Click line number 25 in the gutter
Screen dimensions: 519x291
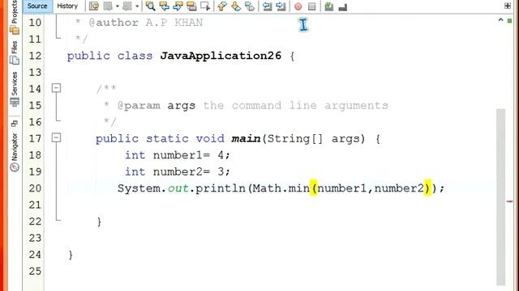(35, 272)
